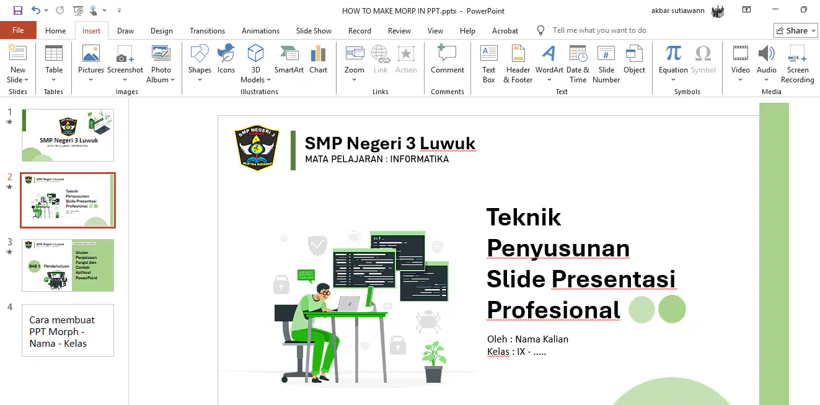The height and width of the screenshot is (405, 820).
Task: Click the SMP Negeri 3 Luwuk heading
Action: [x=390, y=143]
